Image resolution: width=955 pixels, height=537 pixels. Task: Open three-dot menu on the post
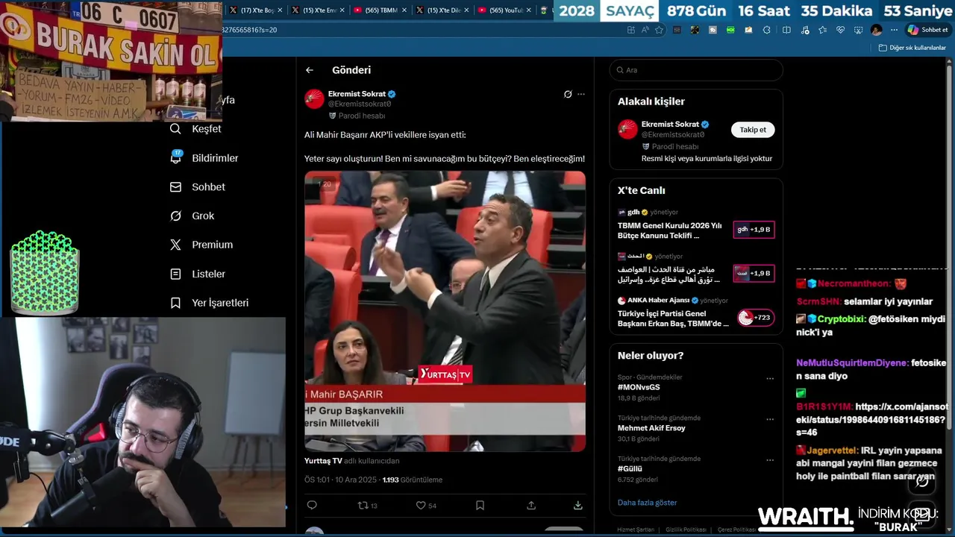(581, 94)
